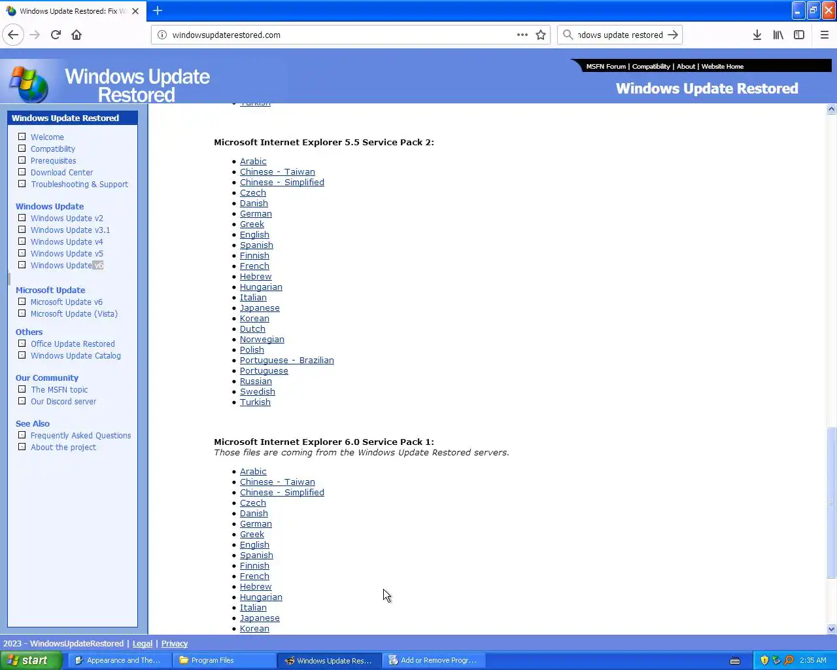Open Office Update Restored sidebar link

pyautogui.click(x=73, y=344)
